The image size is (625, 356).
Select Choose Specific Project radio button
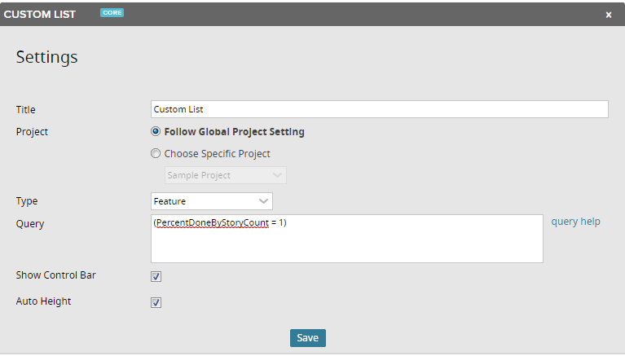156,153
